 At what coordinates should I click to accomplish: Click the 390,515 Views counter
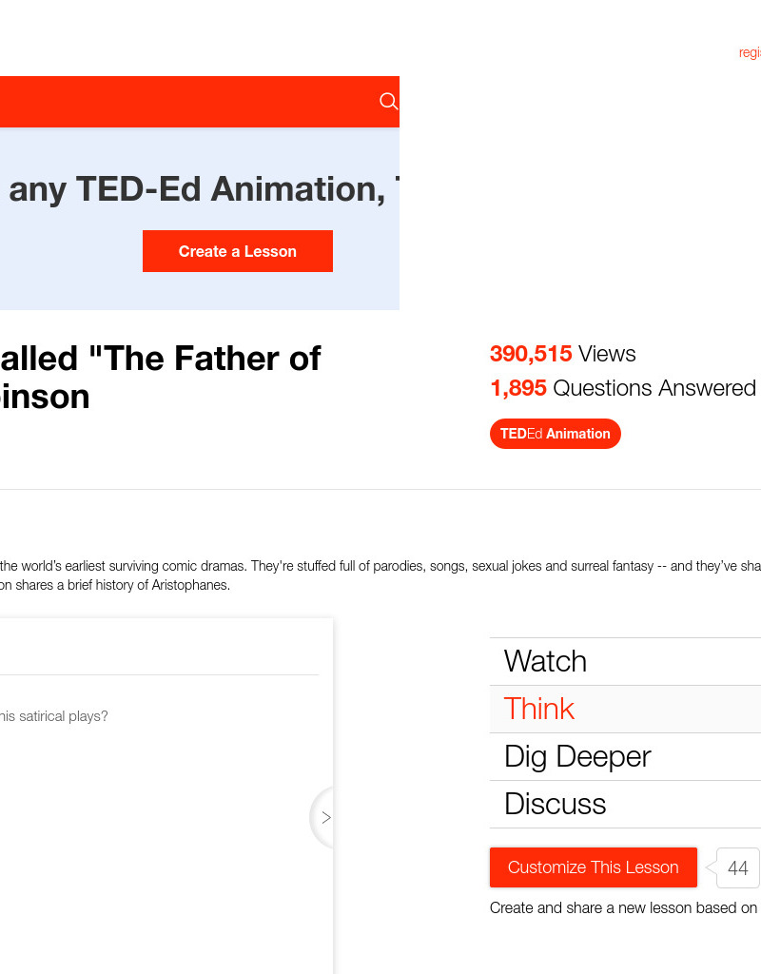tap(562, 354)
